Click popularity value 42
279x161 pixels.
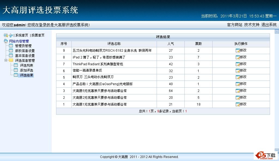171,64
